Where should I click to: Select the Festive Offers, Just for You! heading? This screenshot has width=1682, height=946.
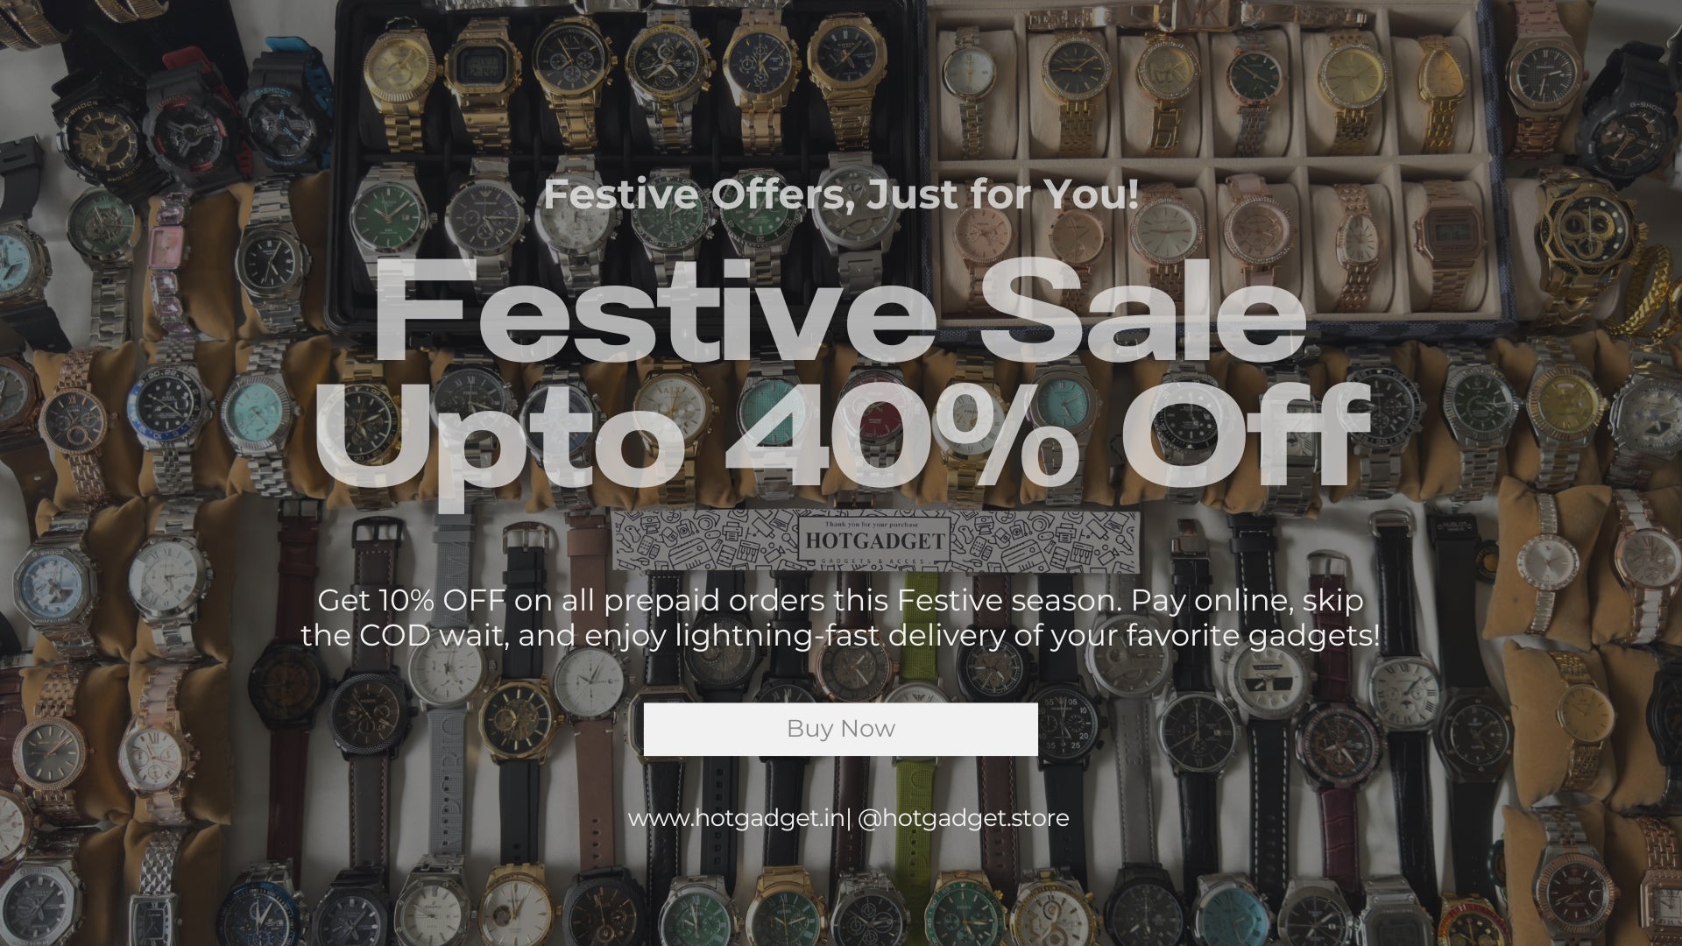point(841,194)
